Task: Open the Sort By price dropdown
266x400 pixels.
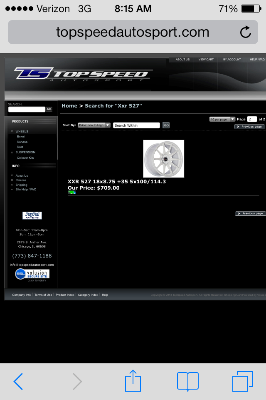Action: pos(94,125)
